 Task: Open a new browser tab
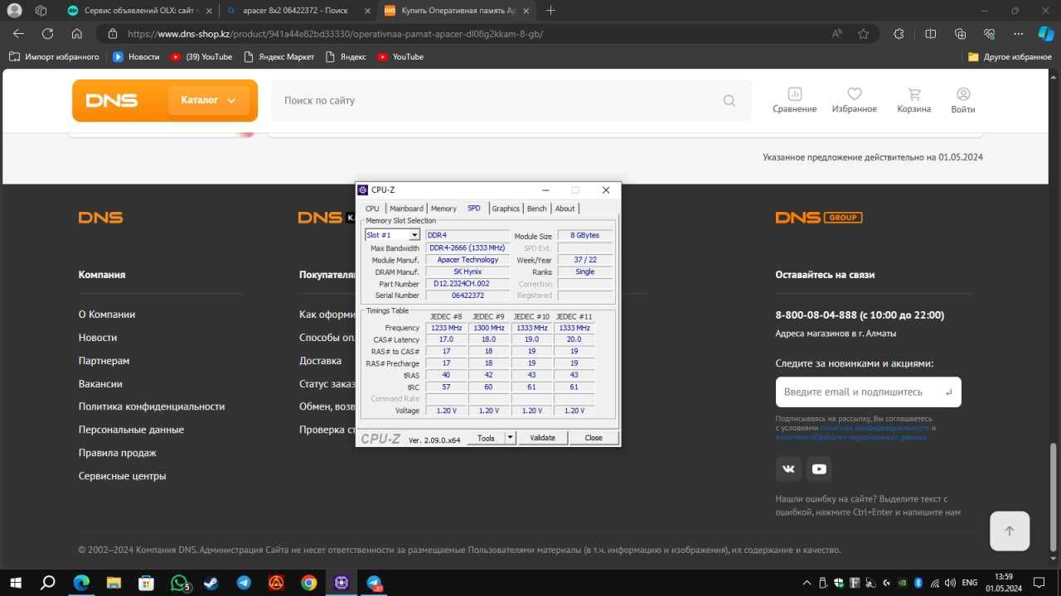550,11
